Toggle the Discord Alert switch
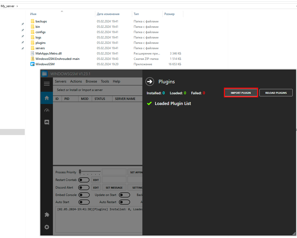Image resolution: width=297 pixels, height=238 pixels. pos(84,188)
